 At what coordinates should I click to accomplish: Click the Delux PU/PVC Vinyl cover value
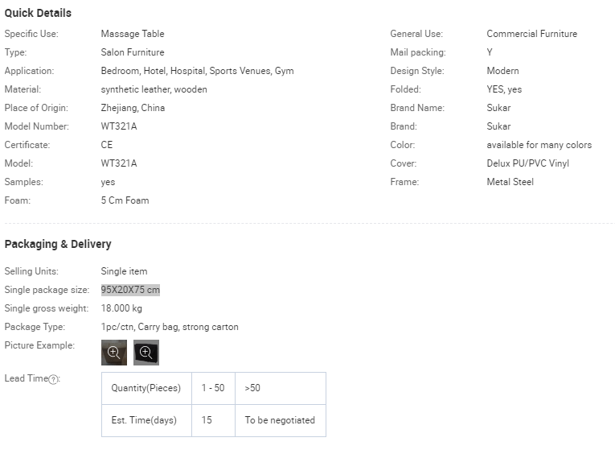(x=528, y=163)
